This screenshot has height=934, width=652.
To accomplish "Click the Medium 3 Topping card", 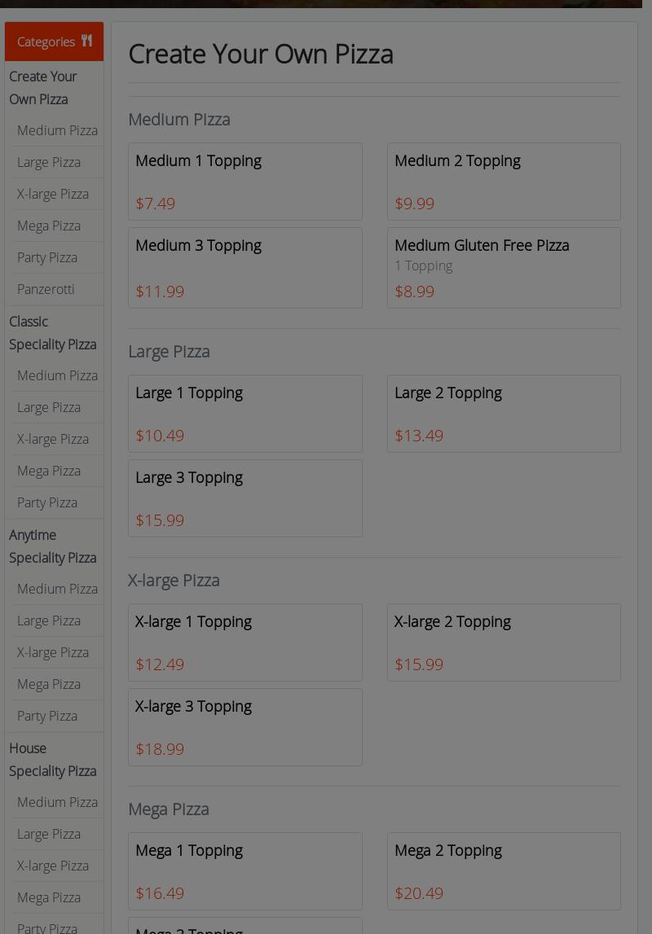I will [x=244, y=268].
